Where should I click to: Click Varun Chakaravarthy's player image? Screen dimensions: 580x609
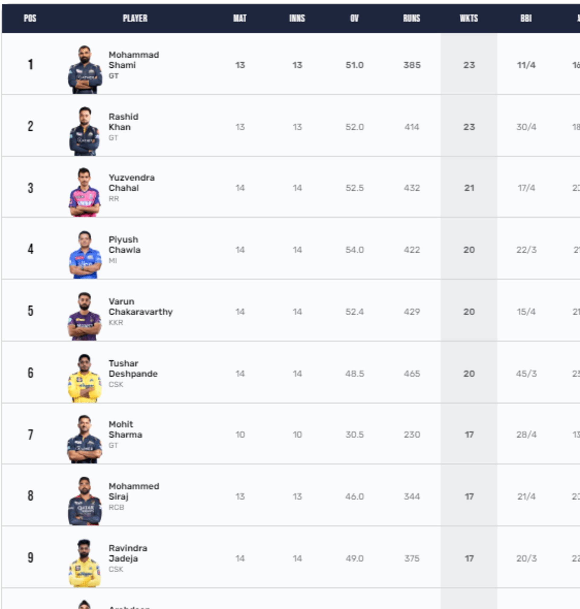click(85, 316)
